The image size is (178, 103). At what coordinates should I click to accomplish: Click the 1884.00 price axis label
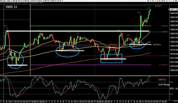click(x=174, y=38)
